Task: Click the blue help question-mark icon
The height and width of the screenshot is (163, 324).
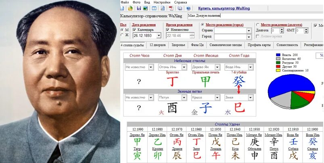Action: pos(188,8)
